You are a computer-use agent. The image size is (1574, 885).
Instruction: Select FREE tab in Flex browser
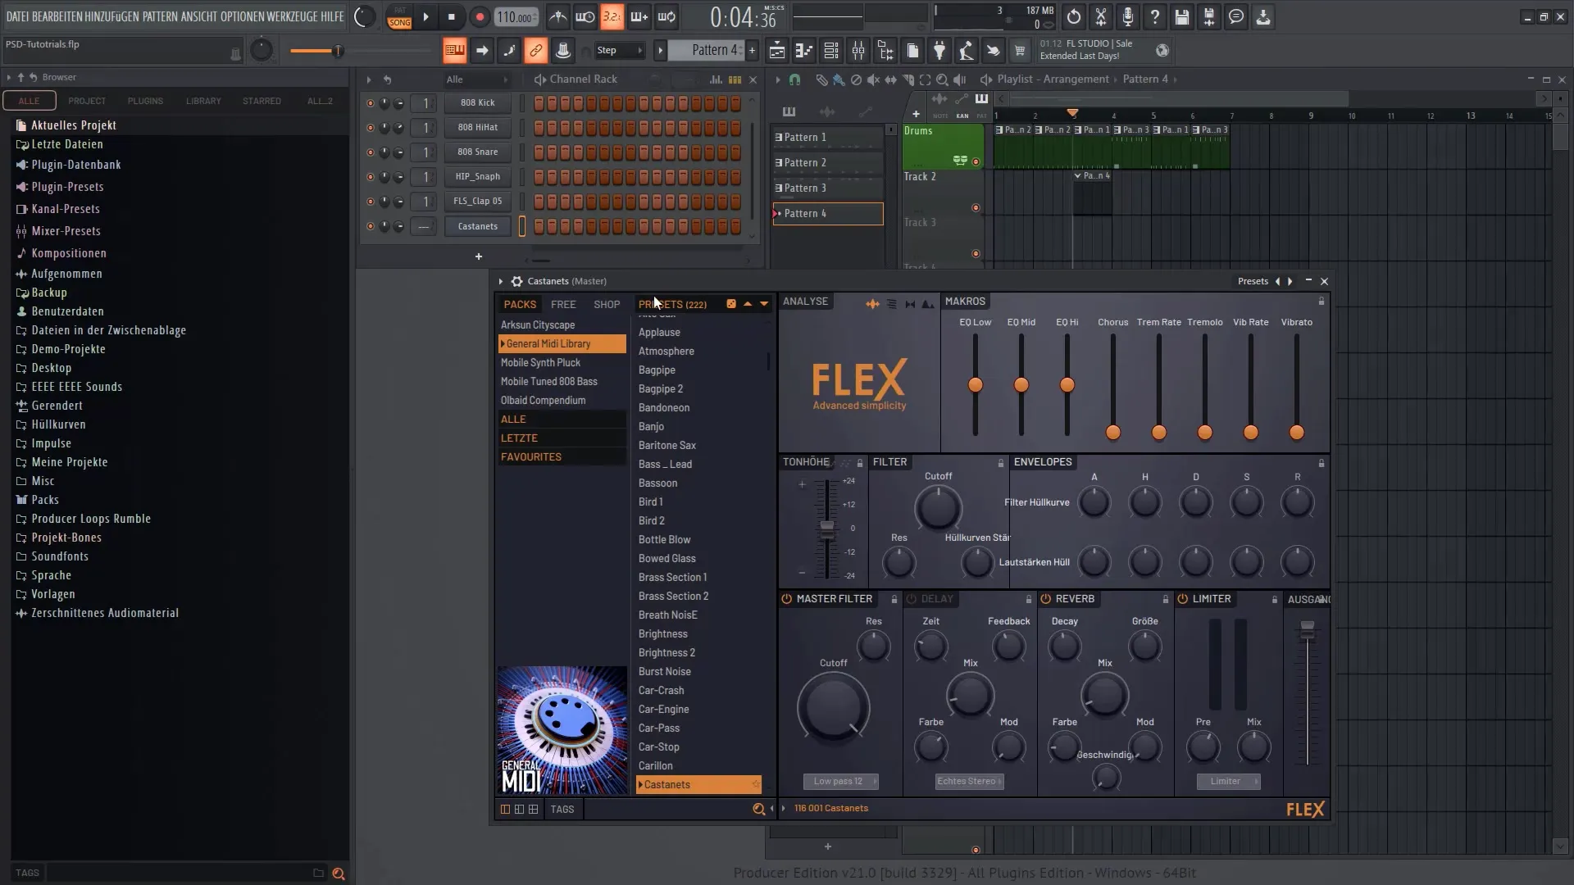coord(562,304)
